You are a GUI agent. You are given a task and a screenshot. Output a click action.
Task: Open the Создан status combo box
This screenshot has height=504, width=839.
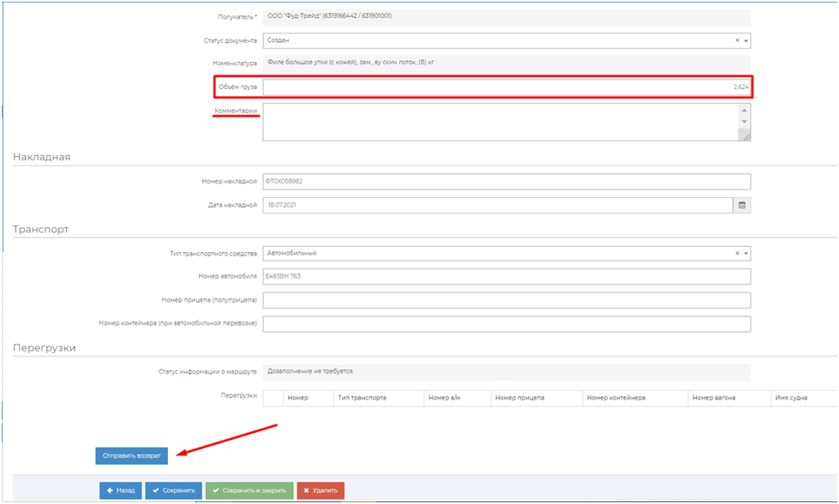pos(497,40)
